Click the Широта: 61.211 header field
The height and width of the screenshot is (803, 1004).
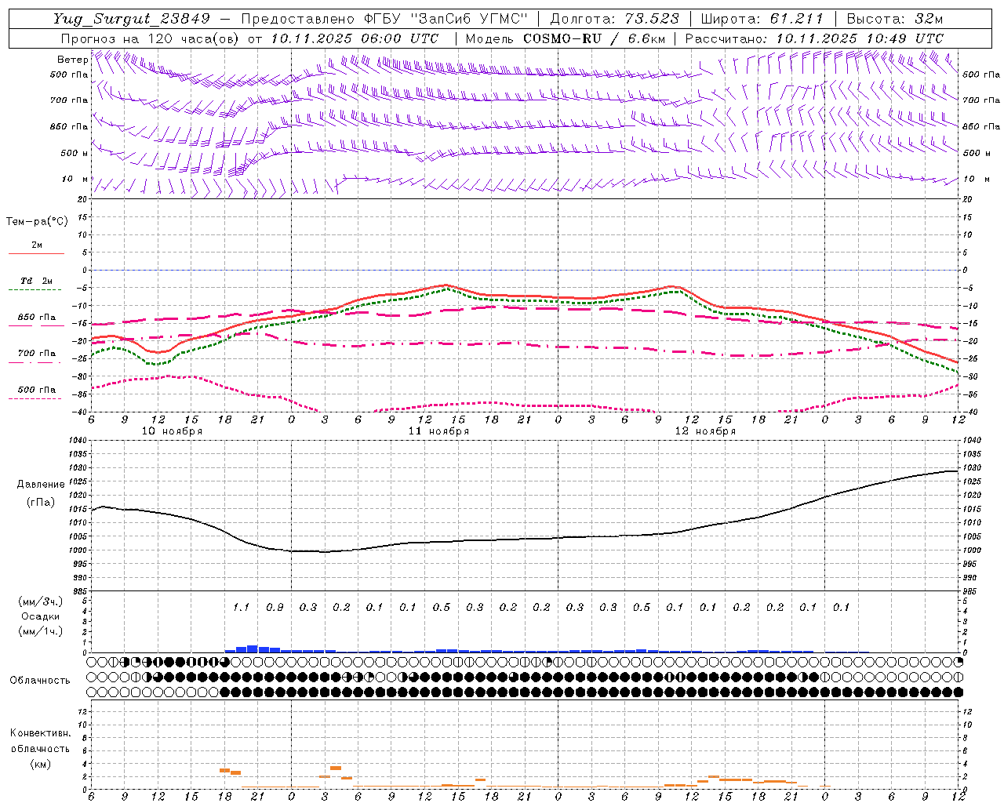[762, 19]
